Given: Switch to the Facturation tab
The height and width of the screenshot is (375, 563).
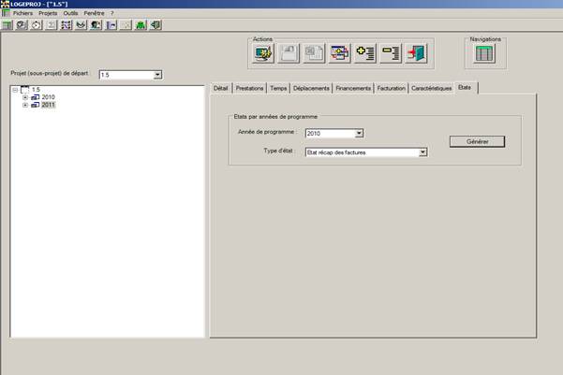Looking at the screenshot, I should pyautogui.click(x=391, y=88).
